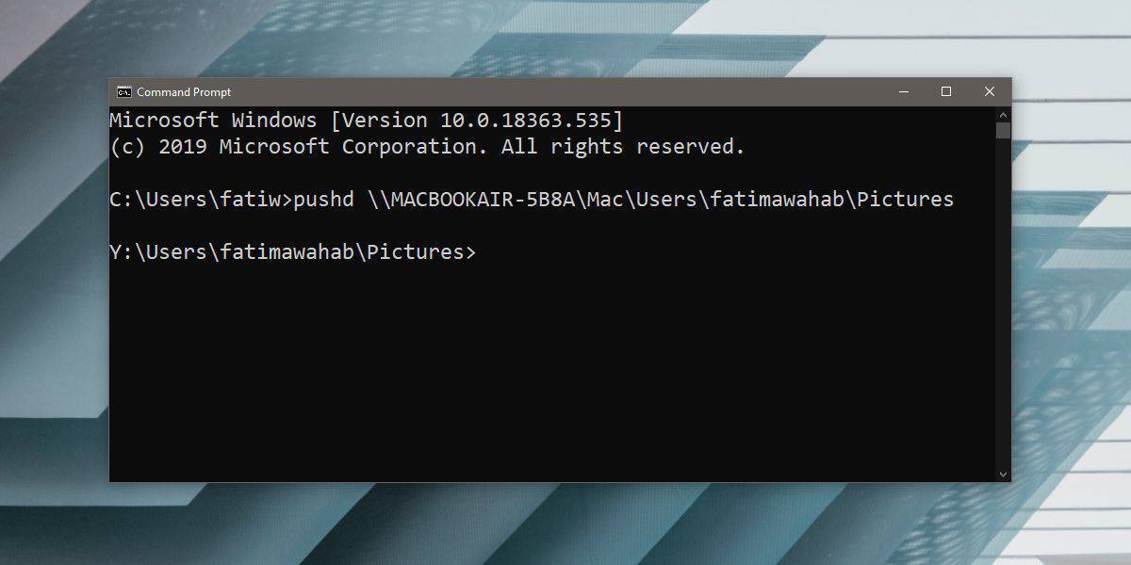This screenshot has height=565, width=1131.
Task: Click the maximize icon on the title bar
Action: [943, 91]
